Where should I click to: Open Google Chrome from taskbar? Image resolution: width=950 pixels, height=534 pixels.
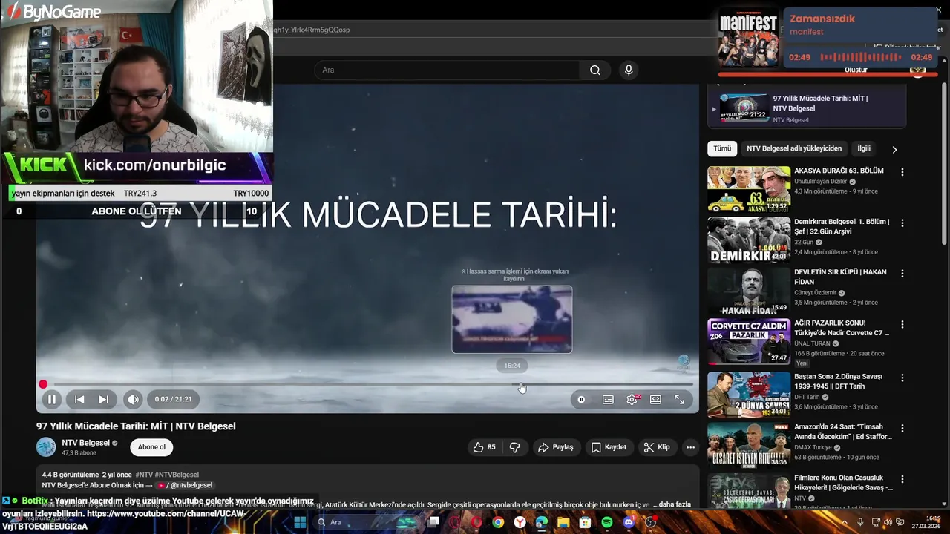498,522
